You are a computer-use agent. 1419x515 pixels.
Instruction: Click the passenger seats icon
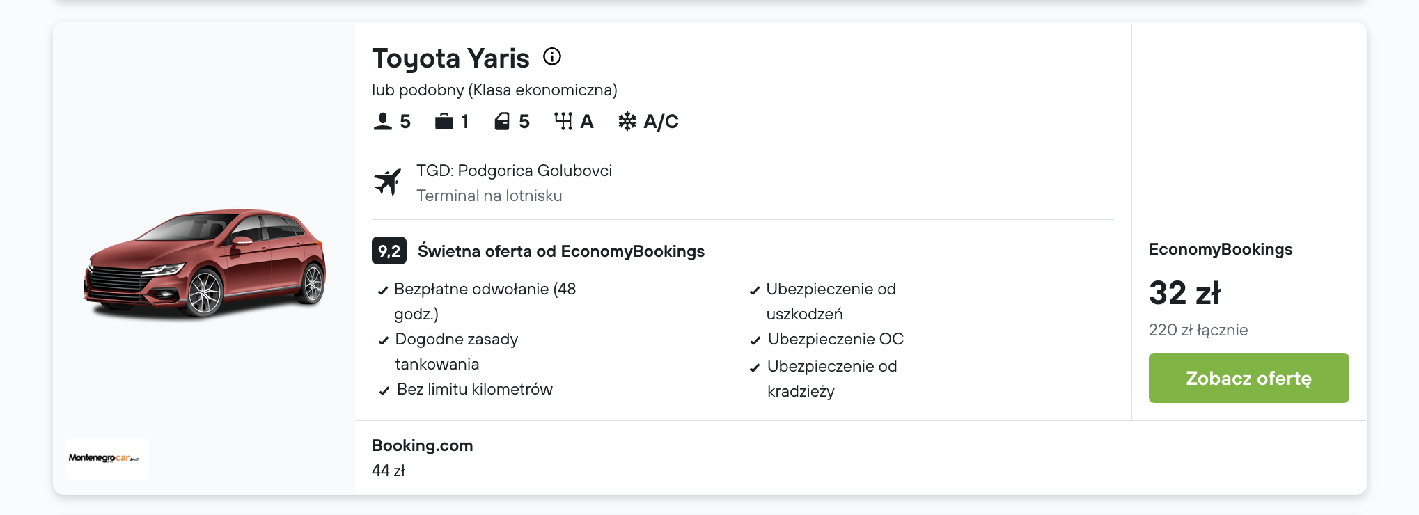tap(382, 121)
